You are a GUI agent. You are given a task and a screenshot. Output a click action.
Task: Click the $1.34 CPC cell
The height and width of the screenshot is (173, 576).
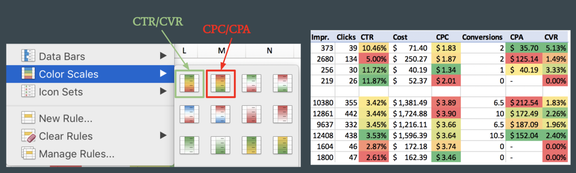446,70
